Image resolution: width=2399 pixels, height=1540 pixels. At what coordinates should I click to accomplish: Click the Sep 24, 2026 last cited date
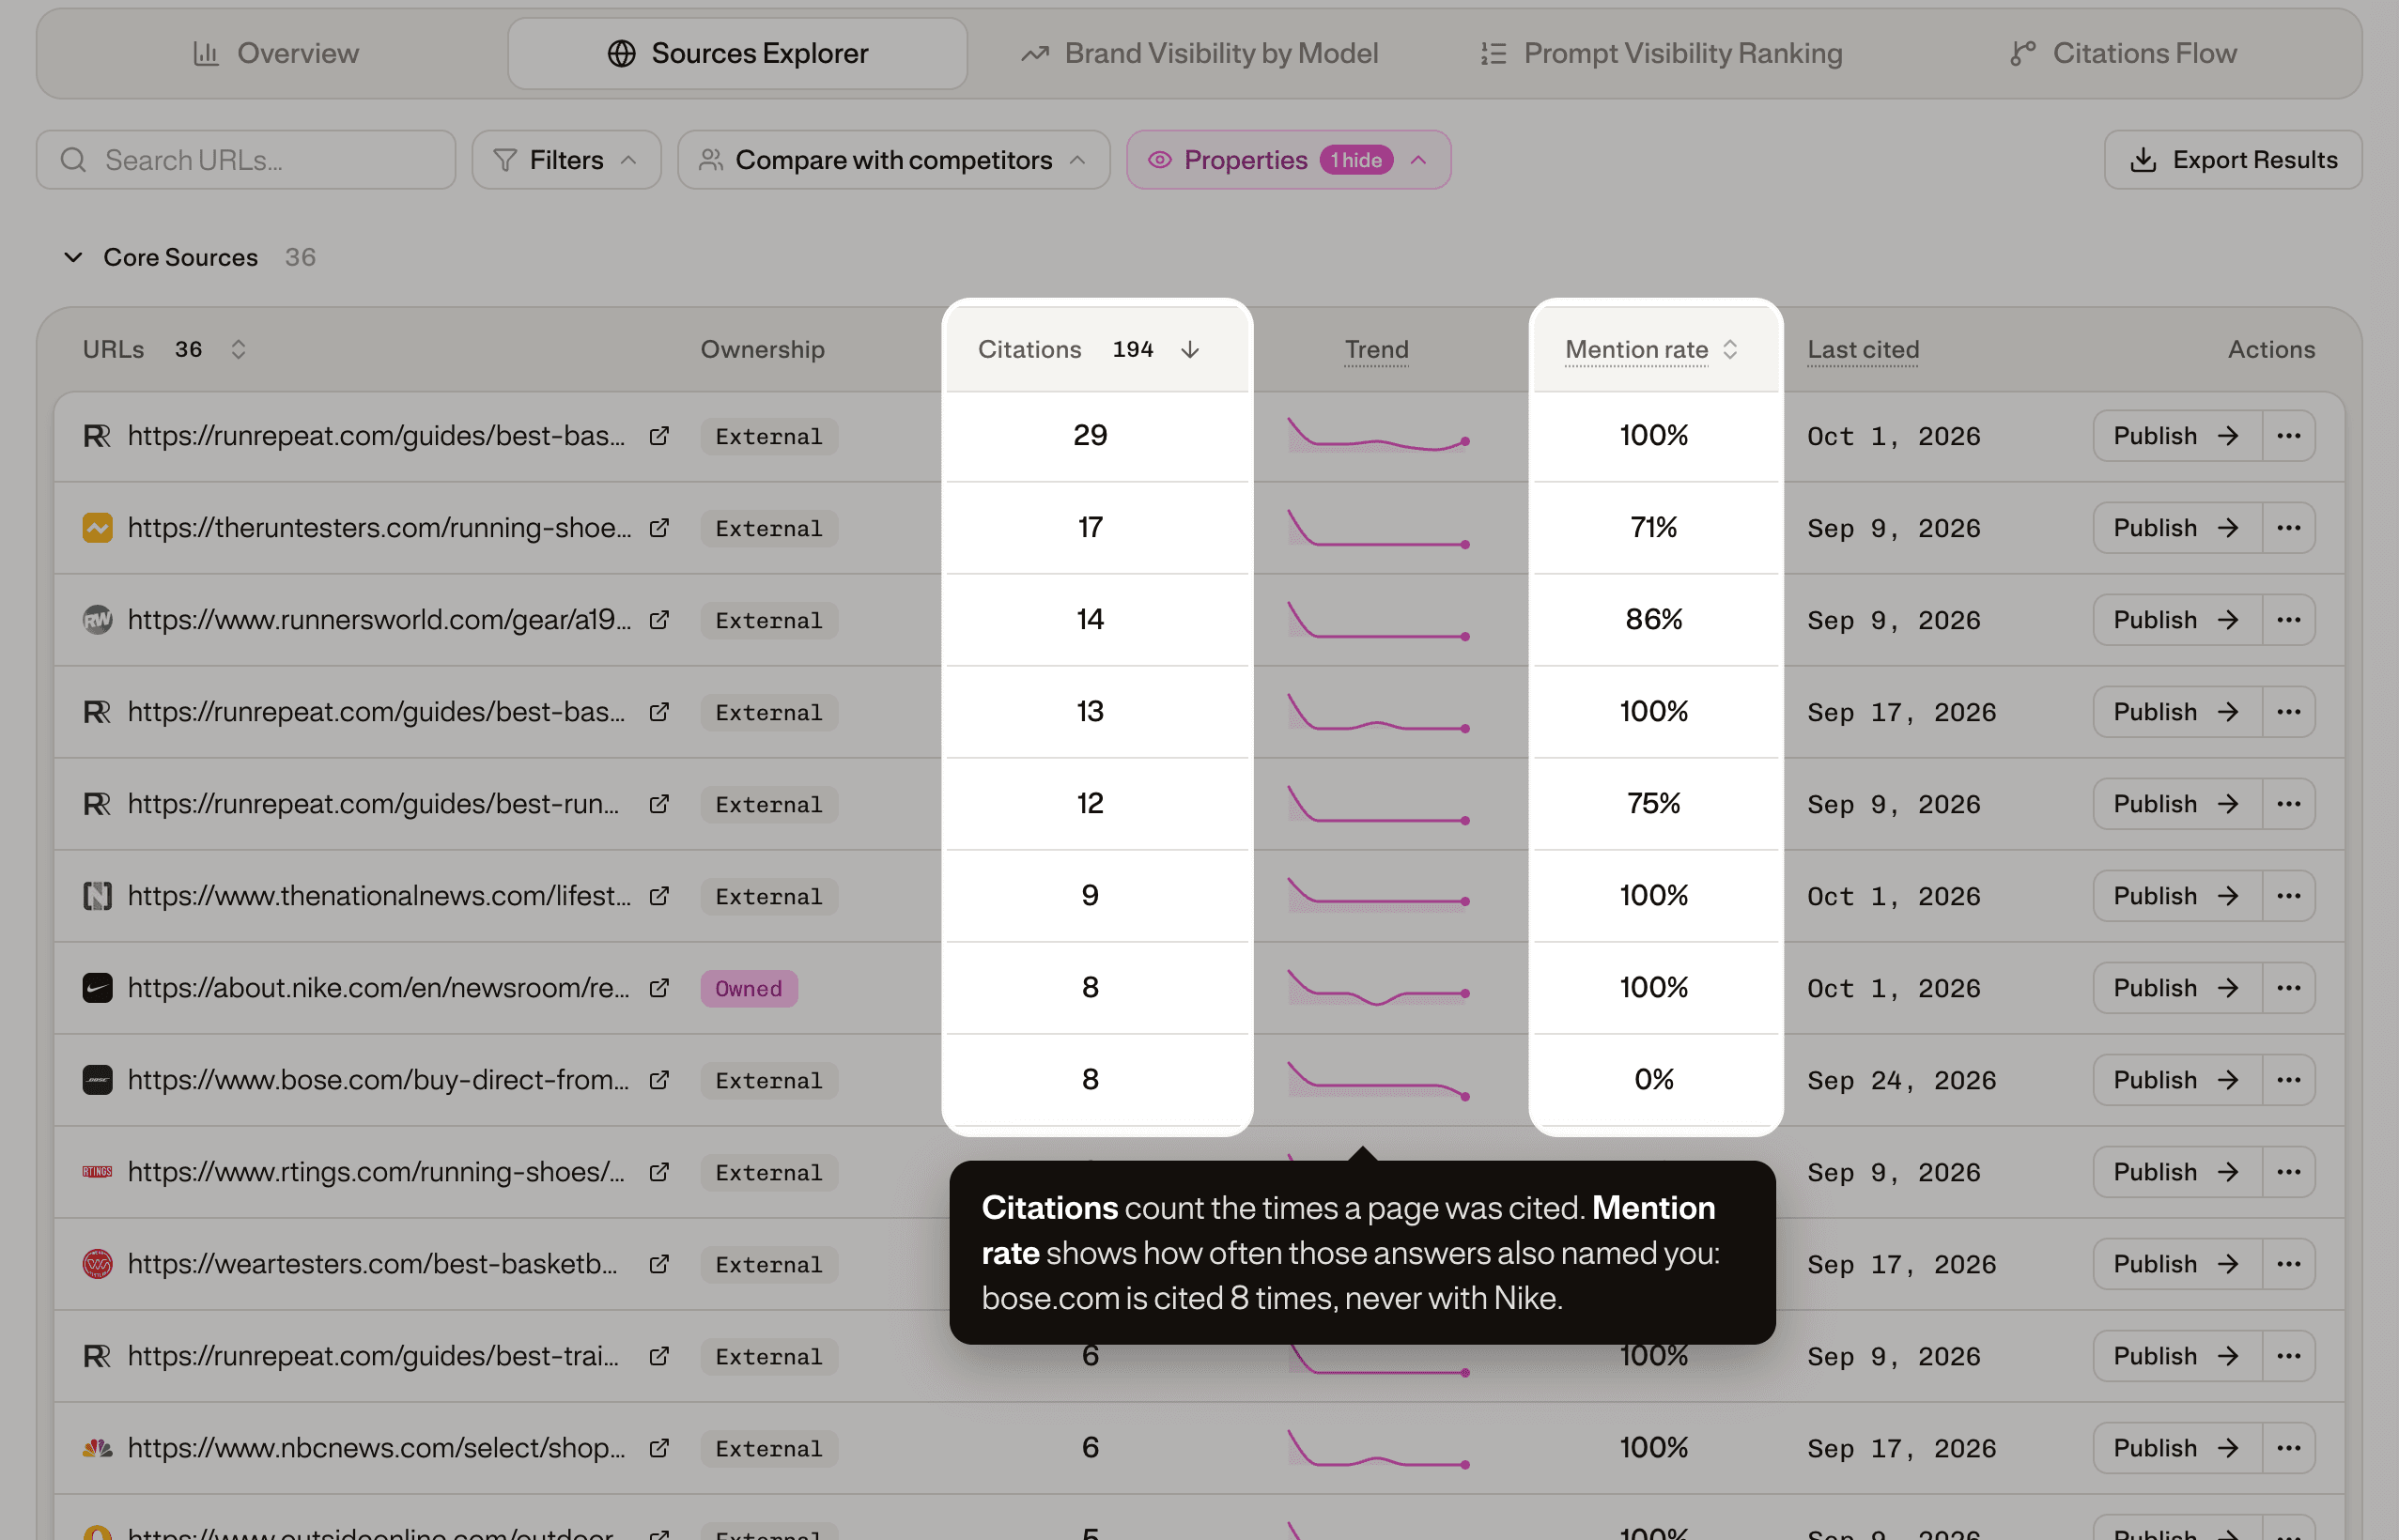click(1901, 1080)
